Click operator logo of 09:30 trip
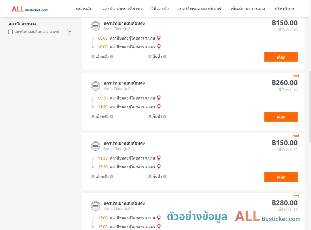 point(96,86)
